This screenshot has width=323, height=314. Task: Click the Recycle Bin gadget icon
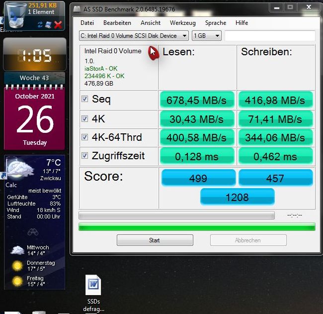pyautogui.click(x=13, y=14)
